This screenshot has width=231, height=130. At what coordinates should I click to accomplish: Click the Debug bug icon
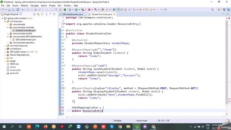click(x=70, y=10)
